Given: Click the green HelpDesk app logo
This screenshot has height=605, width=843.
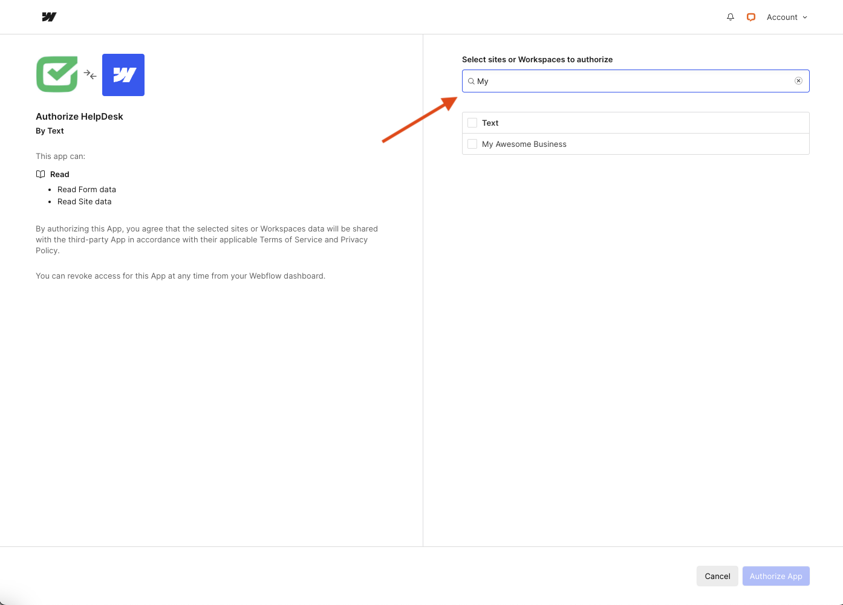Looking at the screenshot, I should coord(57,74).
